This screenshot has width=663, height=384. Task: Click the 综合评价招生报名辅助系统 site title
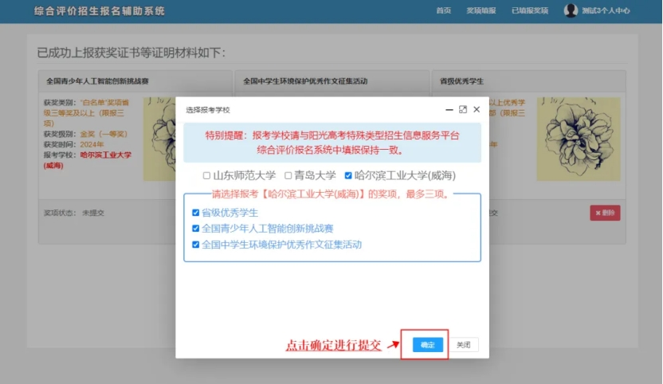100,11
